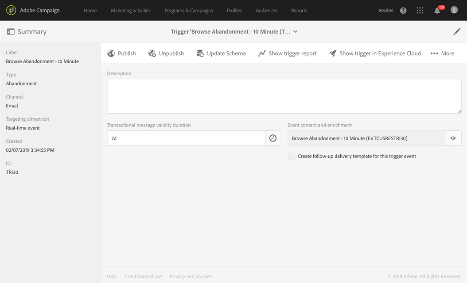Open the Reports menu

point(299,11)
